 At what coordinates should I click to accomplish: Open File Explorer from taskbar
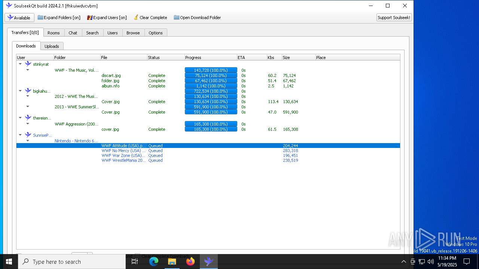pos(172,262)
